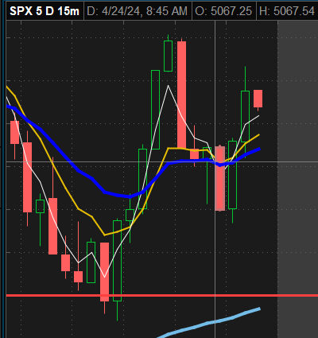Select the date and time readout
This screenshot has width=318, height=338.
point(138,11)
